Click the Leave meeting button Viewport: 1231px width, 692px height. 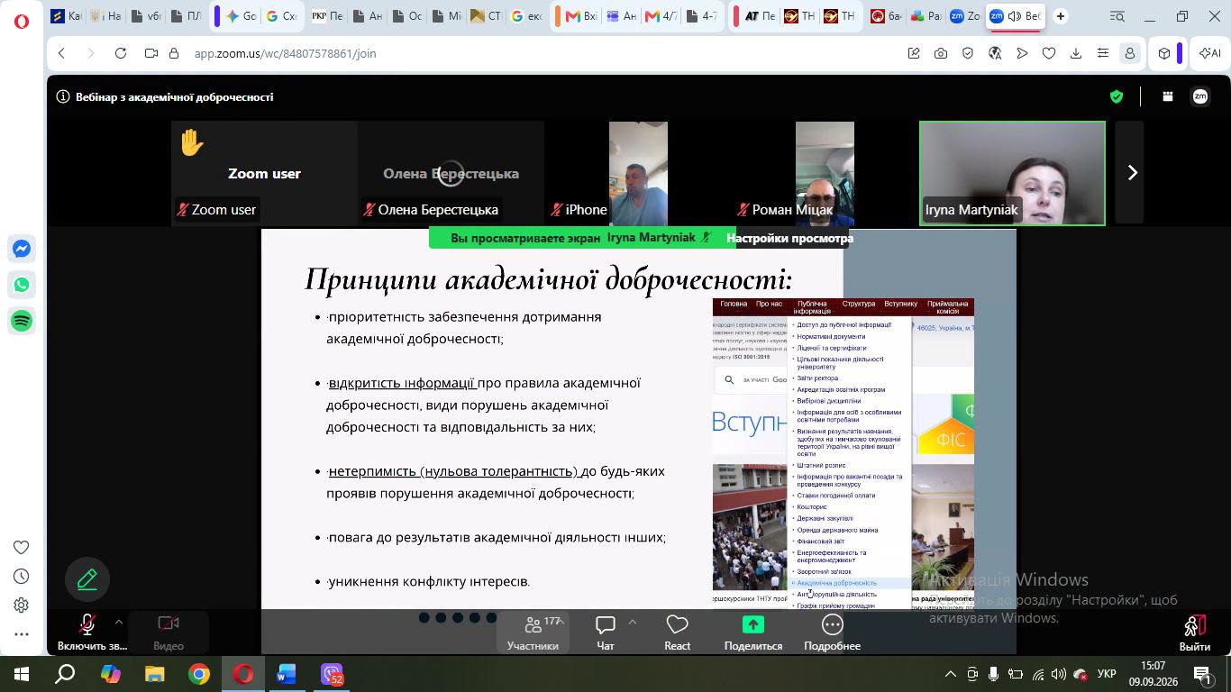point(1195,633)
